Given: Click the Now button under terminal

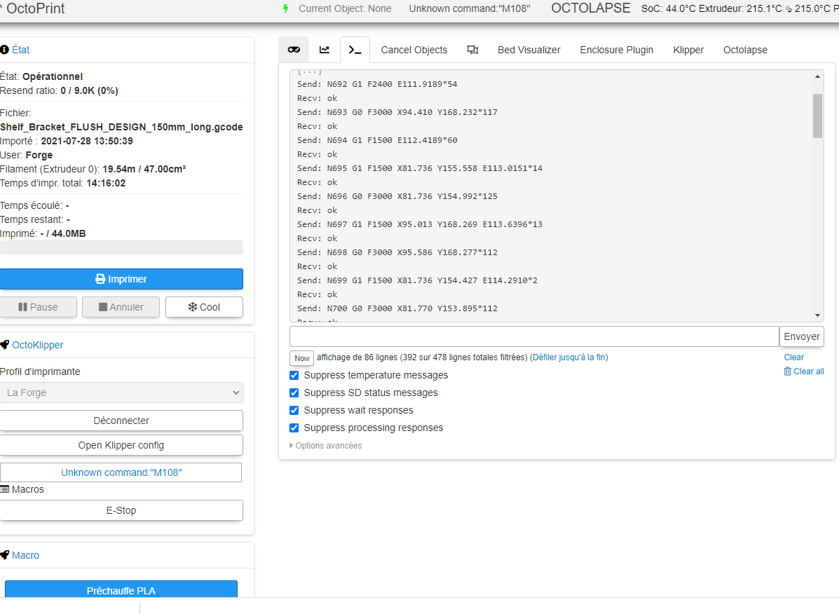Looking at the screenshot, I should click(x=302, y=357).
